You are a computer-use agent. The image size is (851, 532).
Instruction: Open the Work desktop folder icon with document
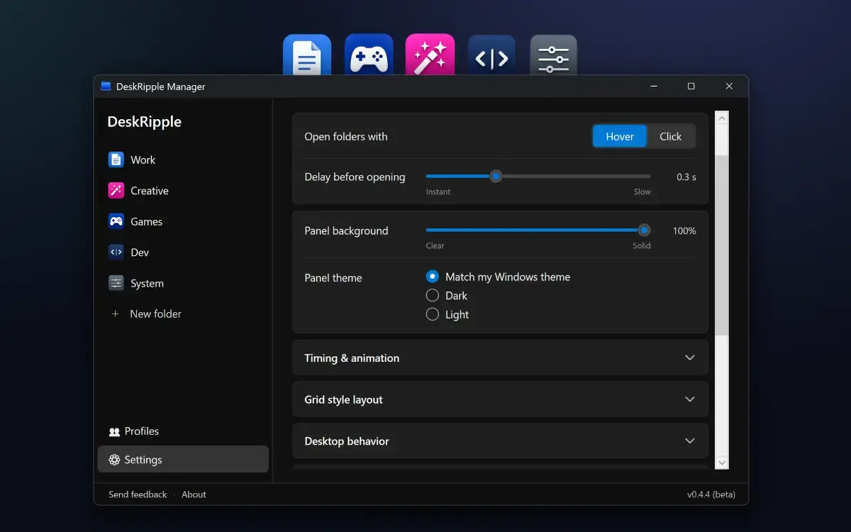click(x=307, y=55)
